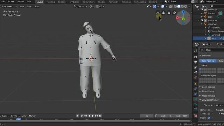Click the timeline playhead marker at 30
224x126 pixels.
(19, 120)
